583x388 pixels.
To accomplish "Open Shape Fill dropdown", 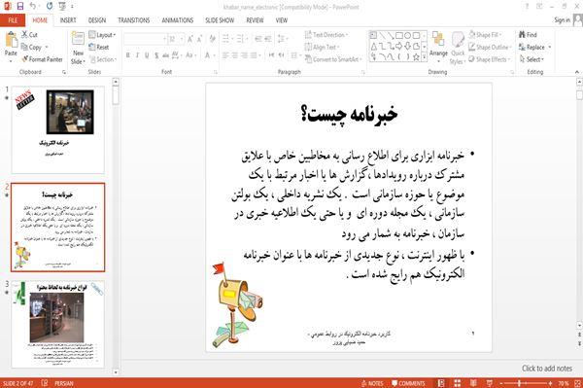I will tap(485, 35).
